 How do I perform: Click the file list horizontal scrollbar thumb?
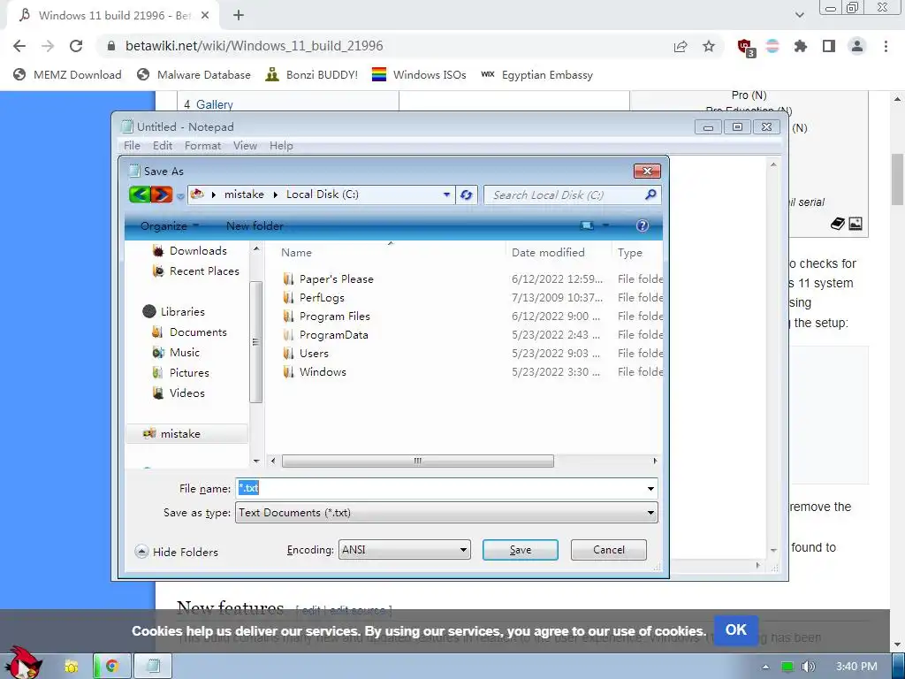pyautogui.click(x=418, y=461)
